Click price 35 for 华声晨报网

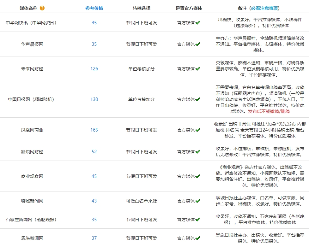pyautogui.click(x=94, y=44)
